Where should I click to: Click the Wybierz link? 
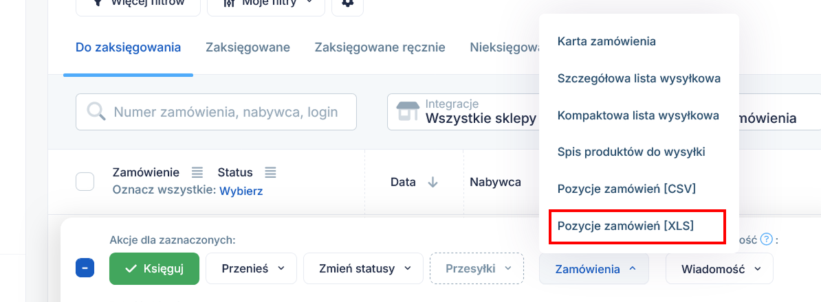(x=241, y=191)
